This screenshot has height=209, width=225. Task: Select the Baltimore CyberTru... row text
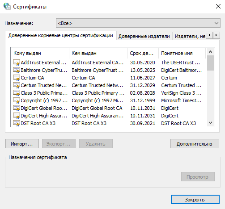[44, 70]
